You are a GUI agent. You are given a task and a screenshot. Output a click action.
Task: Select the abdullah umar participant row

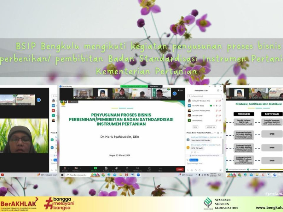pos(204,116)
